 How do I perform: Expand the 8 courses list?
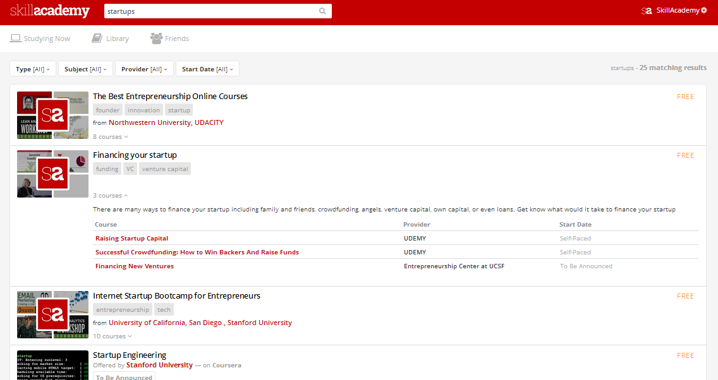coord(111,137)
